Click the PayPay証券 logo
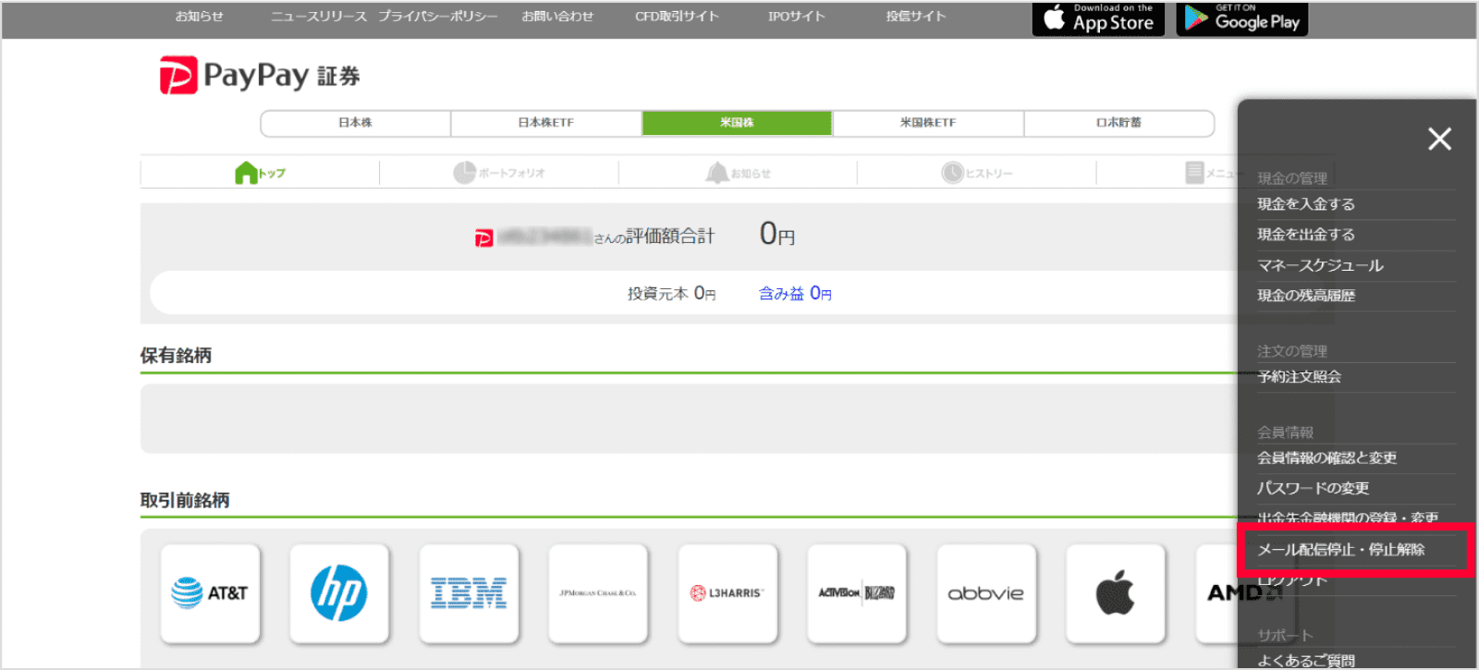The height and width of the screenshot is (670, 1479). coord(260,75)
